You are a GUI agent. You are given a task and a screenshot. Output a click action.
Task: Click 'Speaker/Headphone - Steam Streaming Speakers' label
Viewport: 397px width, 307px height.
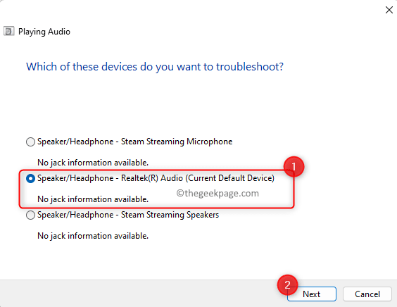click(128, 215)
